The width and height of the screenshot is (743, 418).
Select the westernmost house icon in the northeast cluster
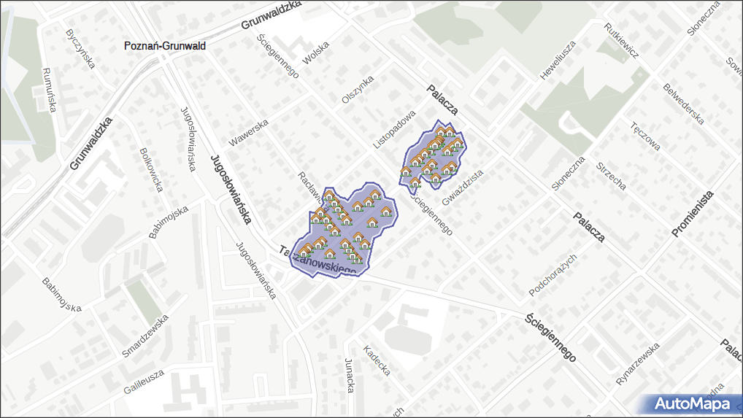(x=406, y=172)
